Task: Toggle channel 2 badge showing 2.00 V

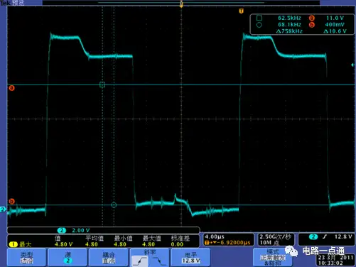Action: point(74,230)
